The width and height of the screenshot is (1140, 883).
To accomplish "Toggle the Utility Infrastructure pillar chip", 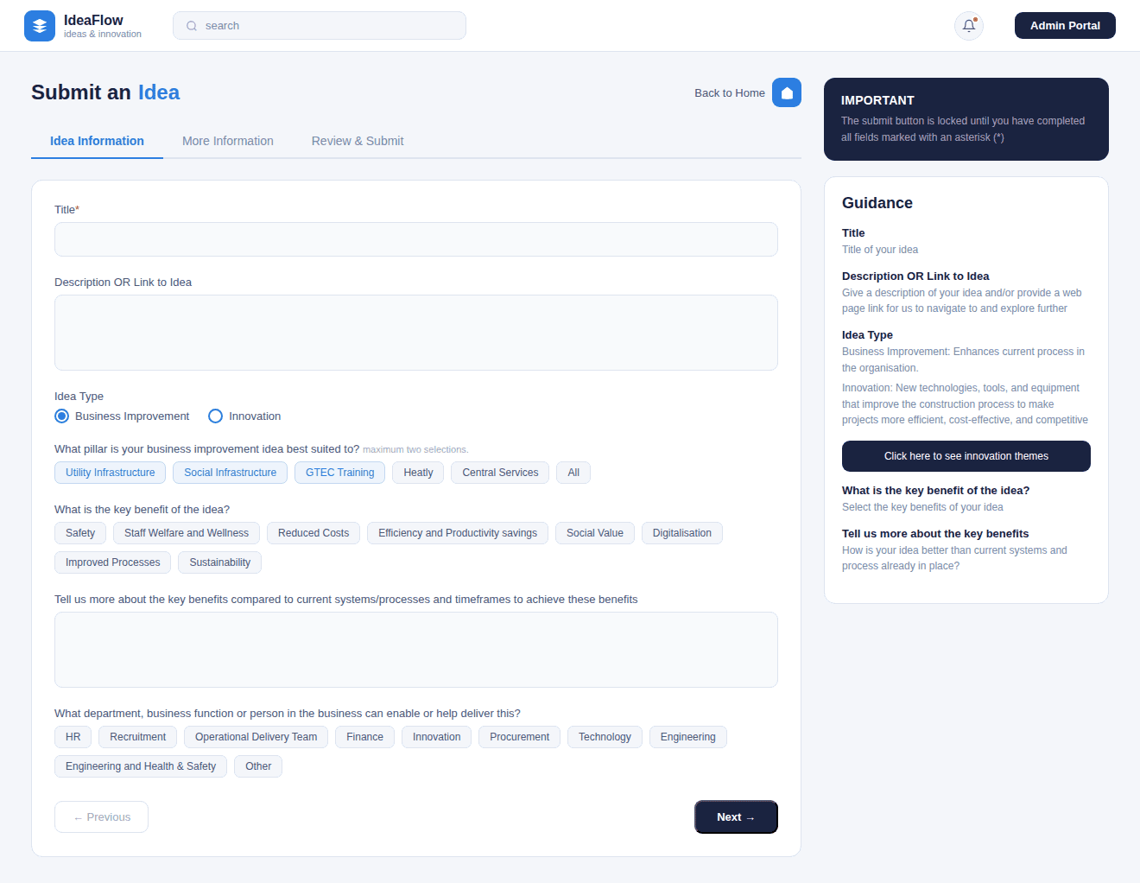I will (x=111, y=473).
